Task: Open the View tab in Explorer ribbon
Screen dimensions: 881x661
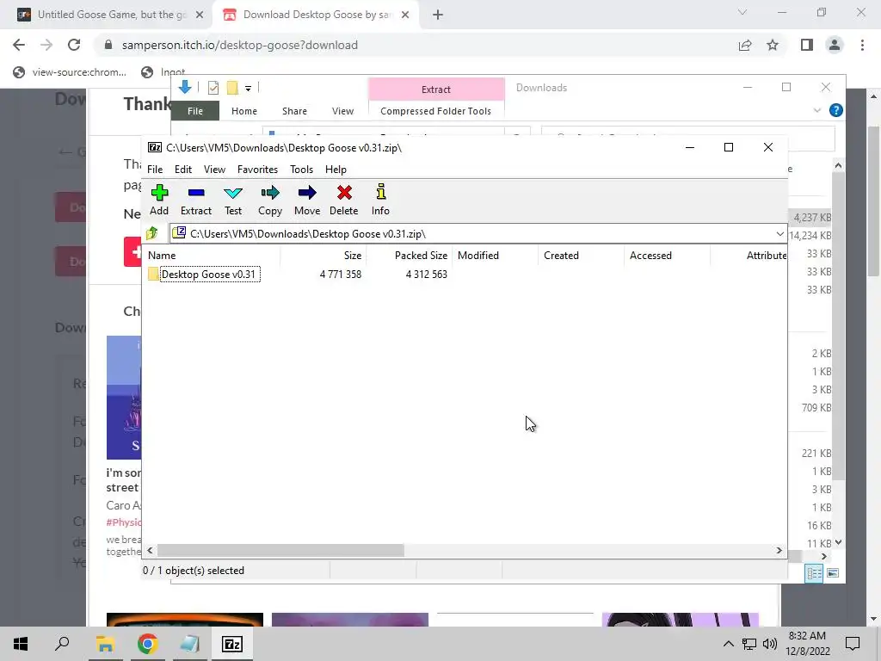Action: (x=342, y=111)
